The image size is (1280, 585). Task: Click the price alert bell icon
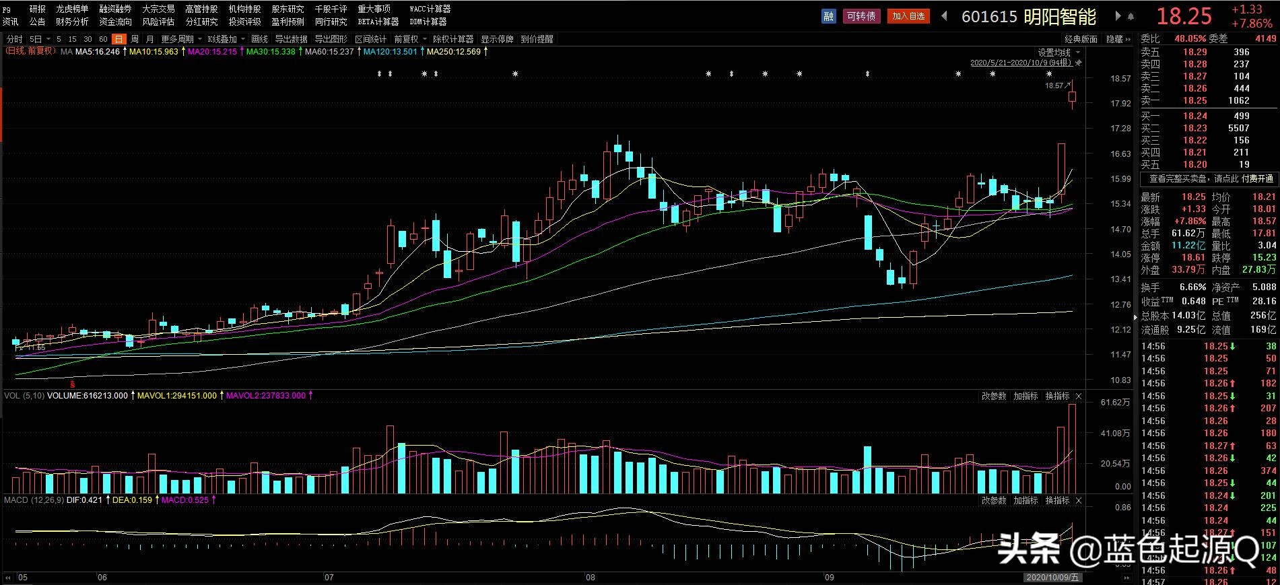tap(1131, 17)
